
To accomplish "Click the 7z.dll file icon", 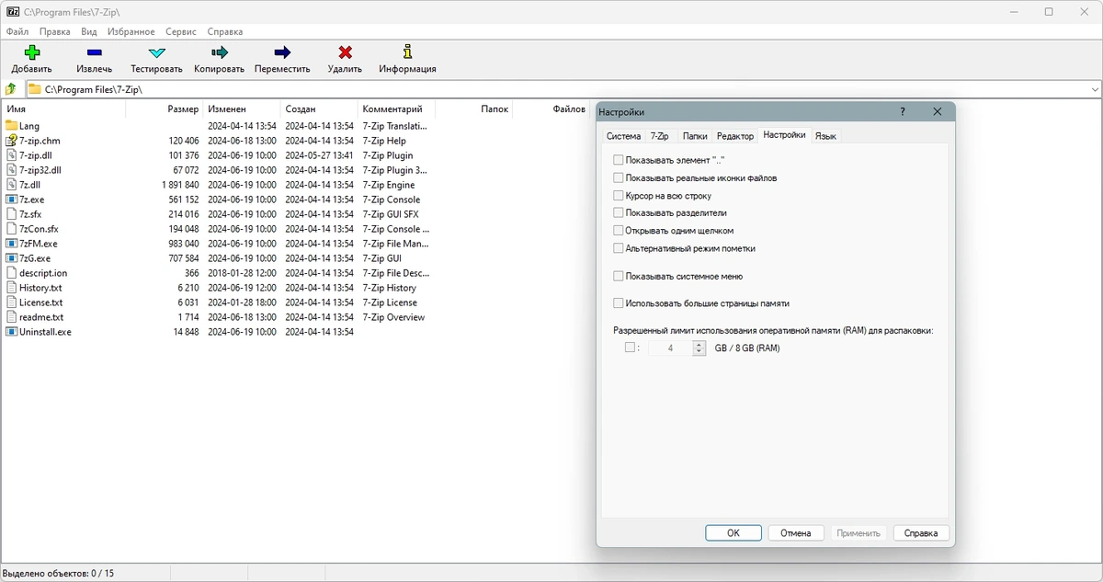I will click(11, 185).
